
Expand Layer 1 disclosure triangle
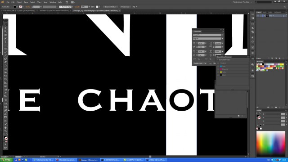(x=264, y=16)
